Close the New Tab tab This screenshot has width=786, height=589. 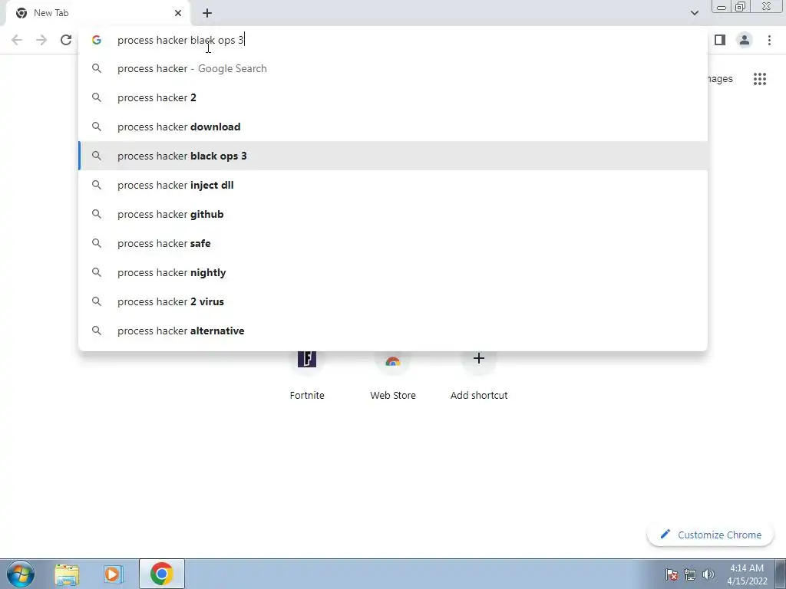click(x=178, y=13)
